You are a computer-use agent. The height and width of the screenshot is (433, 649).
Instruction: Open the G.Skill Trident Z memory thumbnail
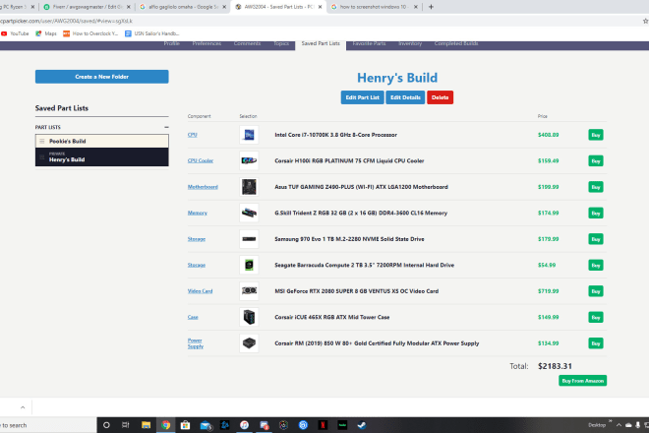(x=249, y=213)
